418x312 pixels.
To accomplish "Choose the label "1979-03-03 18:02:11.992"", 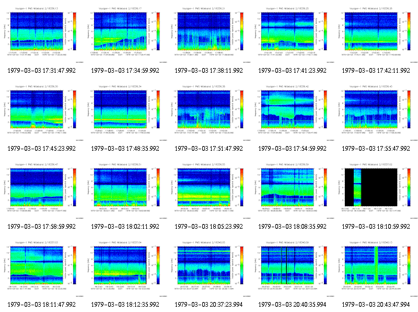I will pyautogui.click(x=125, y=227).
